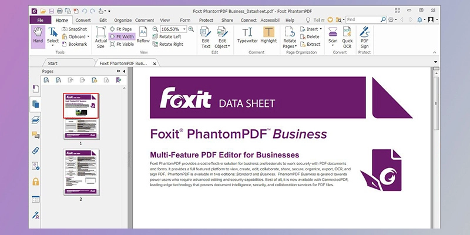Undo the last action
This screenshot has height=235, width=470.
[x=84, y=11]
